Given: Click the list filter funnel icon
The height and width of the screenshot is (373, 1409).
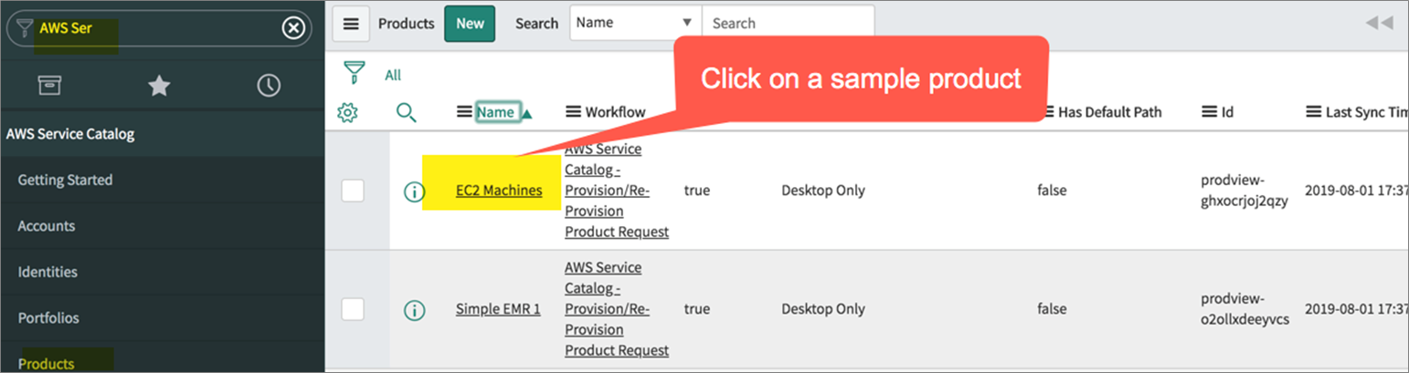Looking at the screenshot, I should click(353, 73).
